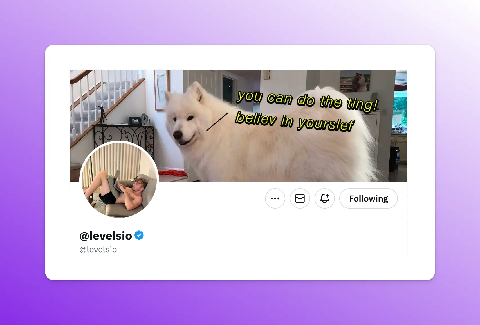The height and width of the screenshot is (325, 480).
Task: Click the man's face in the avatar
Action: click(139, 186)
